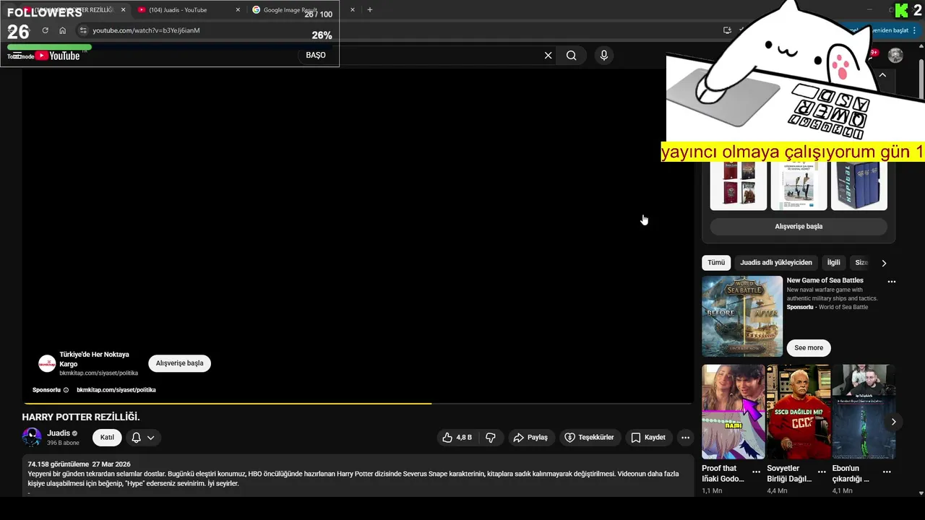Screen dimensions: 925x520
Task: Select the Size filter chip
Action: coord(861,262)
